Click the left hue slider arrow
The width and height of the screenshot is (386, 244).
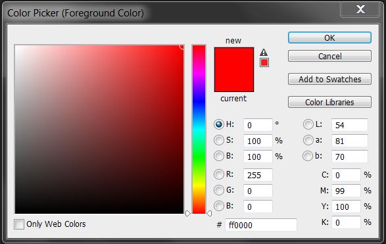click(x=187, y=213)
